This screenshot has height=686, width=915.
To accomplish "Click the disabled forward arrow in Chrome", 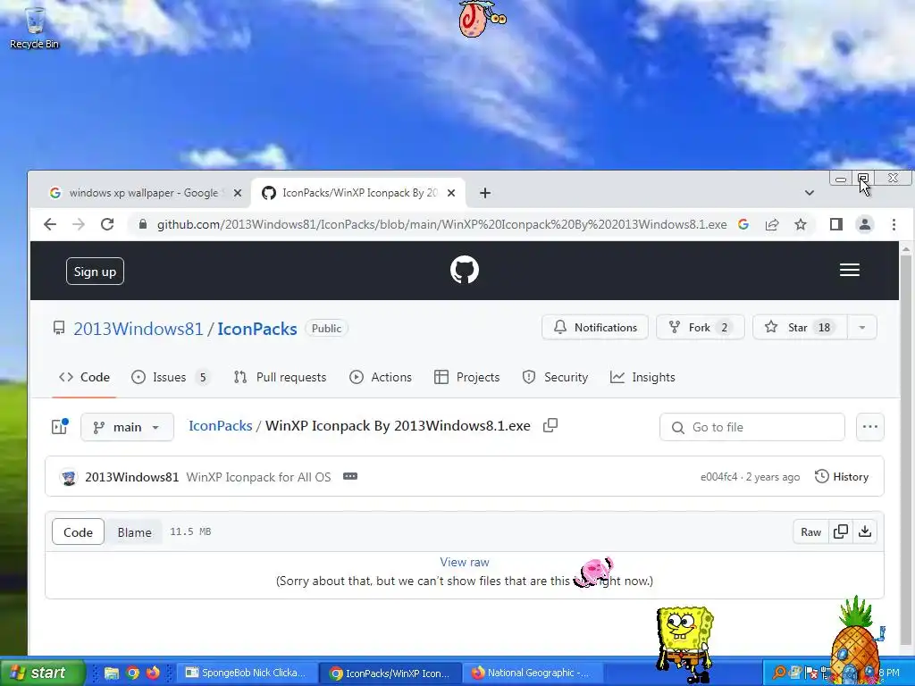I will pos(79,224).
